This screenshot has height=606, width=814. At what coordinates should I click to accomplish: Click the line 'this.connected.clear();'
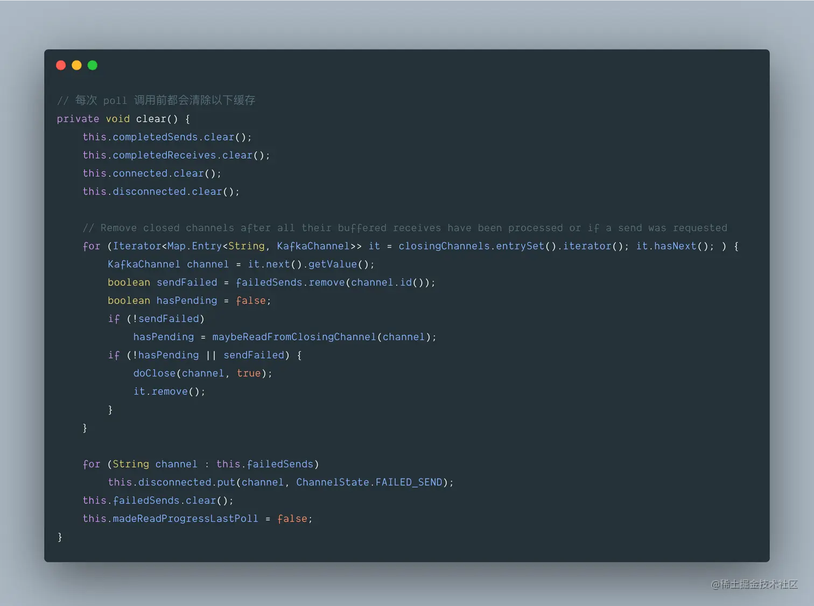coord(152,173)
